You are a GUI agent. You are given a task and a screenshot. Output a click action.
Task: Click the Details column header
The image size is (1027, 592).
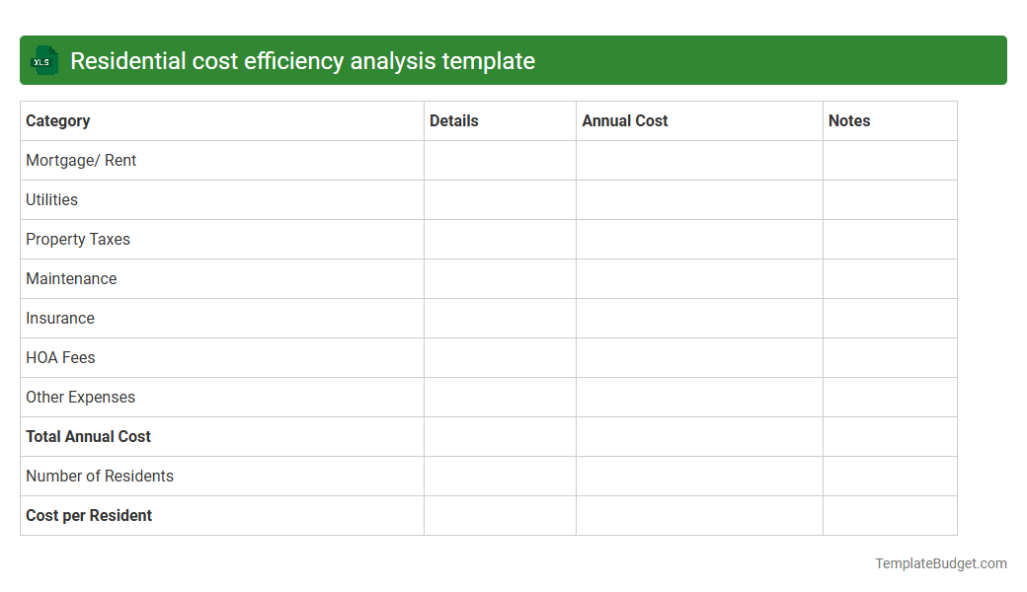point(454,120)
